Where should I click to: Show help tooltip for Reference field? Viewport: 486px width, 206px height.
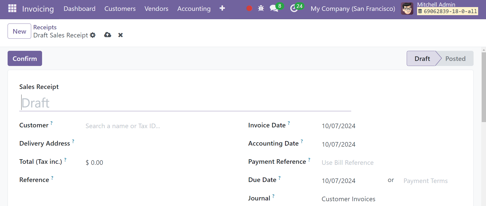[x=52, y=178]
